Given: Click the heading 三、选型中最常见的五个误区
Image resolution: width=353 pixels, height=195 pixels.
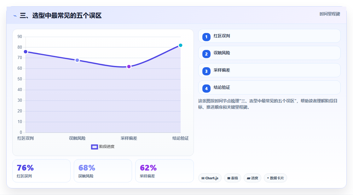Looking at the screenshot, I should [61, 15].
